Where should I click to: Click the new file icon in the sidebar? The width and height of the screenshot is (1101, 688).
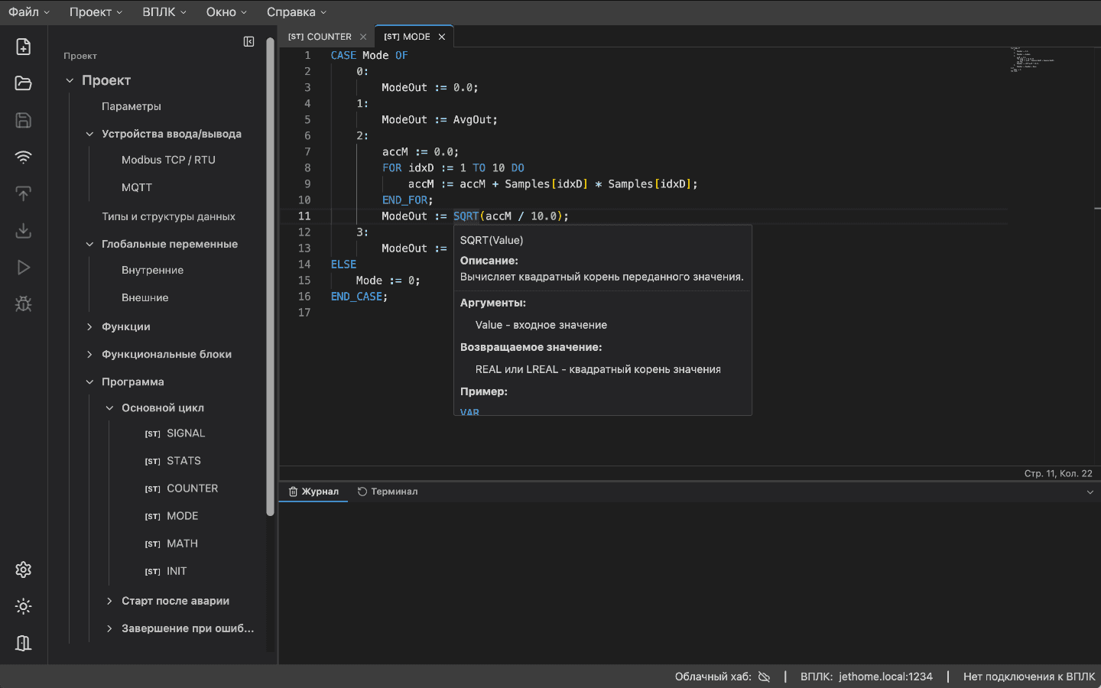point(24,47)
